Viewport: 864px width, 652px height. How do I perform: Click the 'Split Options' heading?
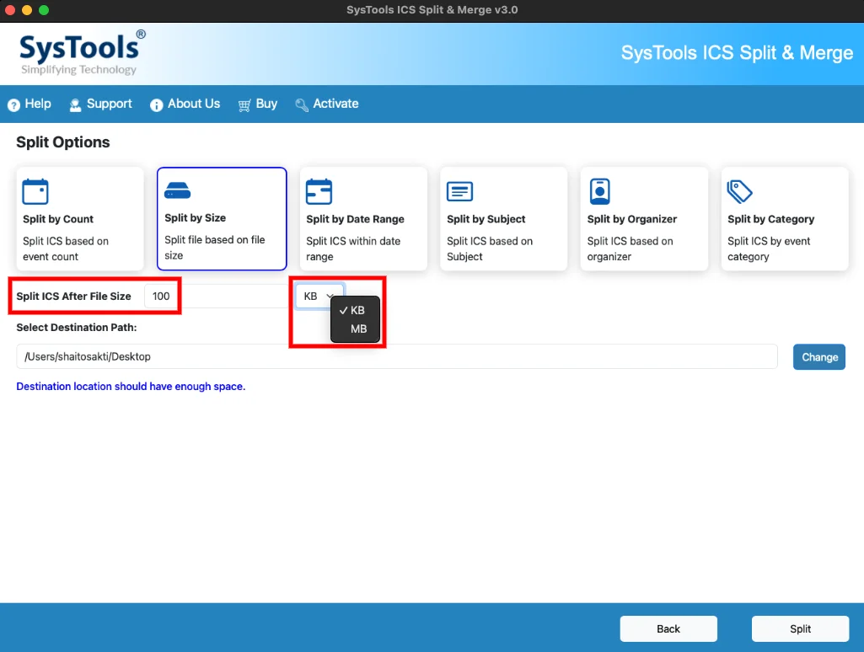63,142
